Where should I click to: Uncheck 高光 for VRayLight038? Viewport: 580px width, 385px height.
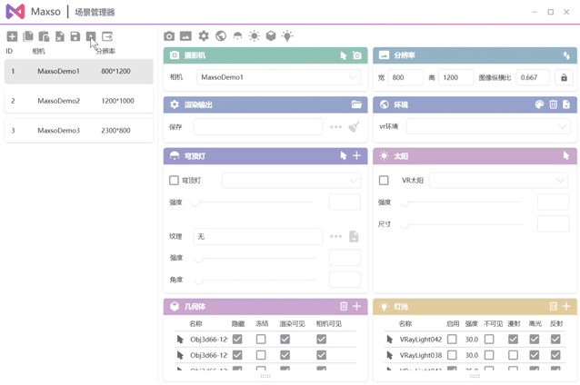tap(535, 355)
